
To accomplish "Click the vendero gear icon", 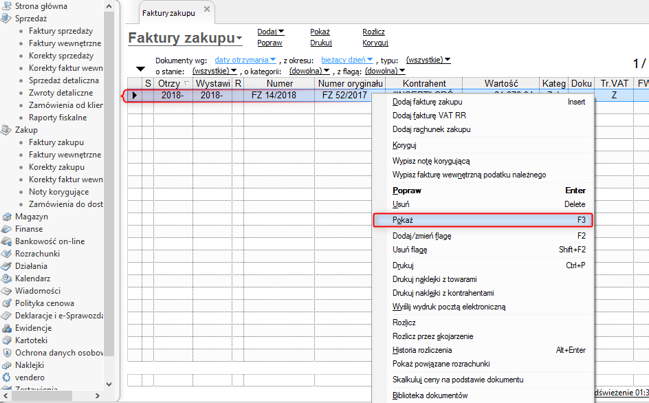I will [7, 378].
